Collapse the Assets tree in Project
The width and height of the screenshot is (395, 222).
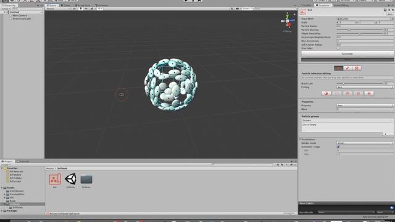click(x=2, y=187)
